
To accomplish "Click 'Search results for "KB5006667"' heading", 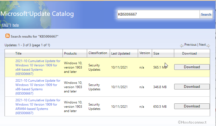I will [35, 37].
